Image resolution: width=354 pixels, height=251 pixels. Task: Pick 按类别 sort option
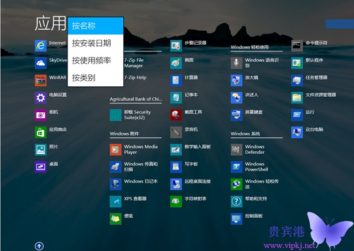[96, 78]
